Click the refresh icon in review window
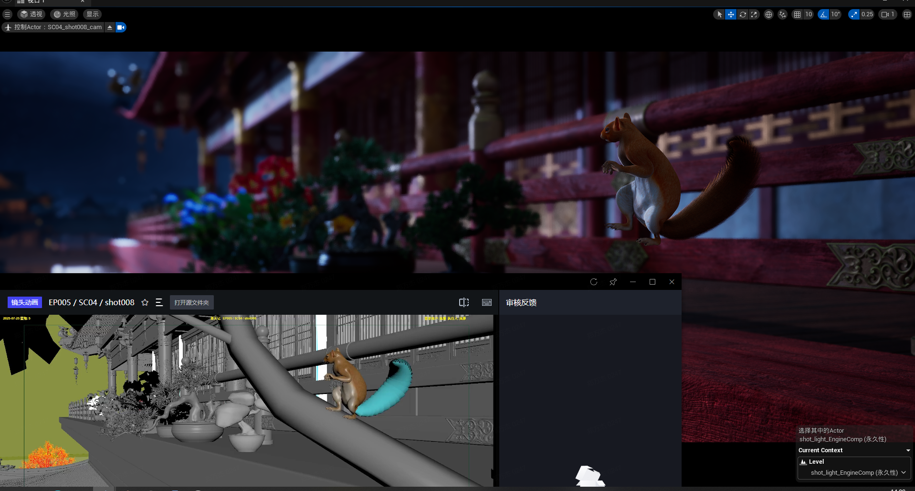Viewport: 915px width, 491px height. click(594, 282)
